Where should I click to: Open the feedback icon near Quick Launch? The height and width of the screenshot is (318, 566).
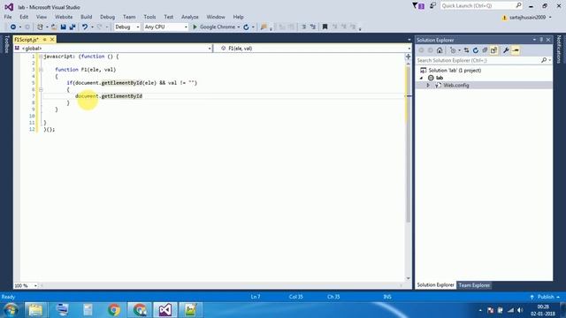(x=432, y=6)
